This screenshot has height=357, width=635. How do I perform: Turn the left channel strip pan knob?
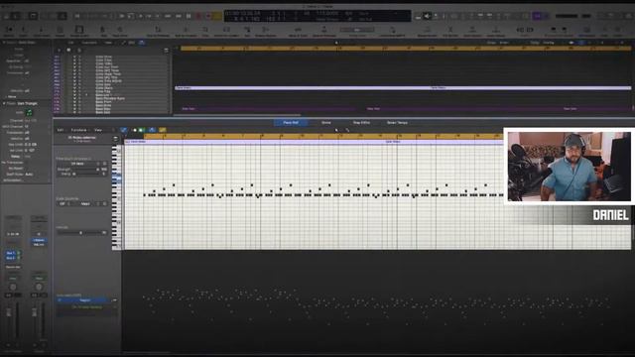(x=13, y=287)
